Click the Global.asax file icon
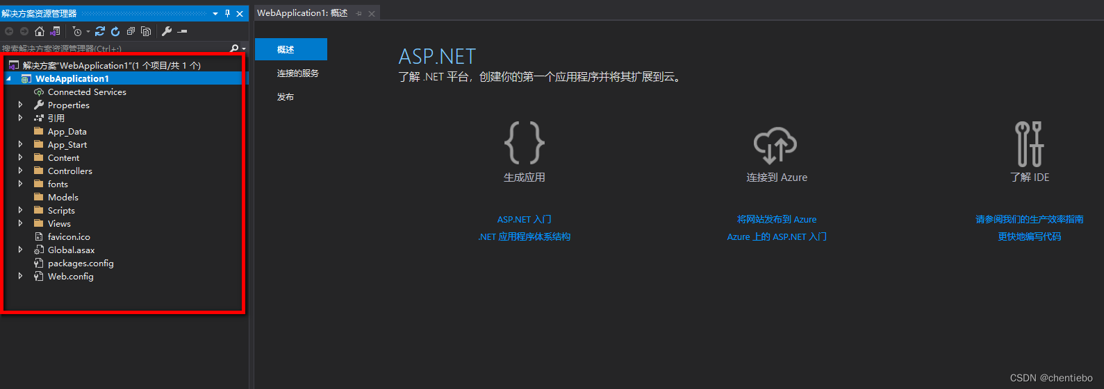Viewport: 1104px width, 389px height. click(39, 250)
